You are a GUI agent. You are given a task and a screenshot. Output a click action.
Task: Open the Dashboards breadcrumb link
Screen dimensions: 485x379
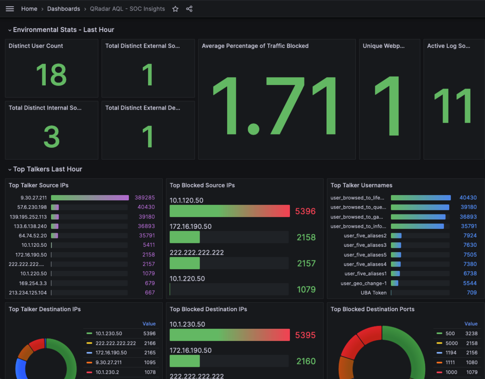[x=64, y=9]
